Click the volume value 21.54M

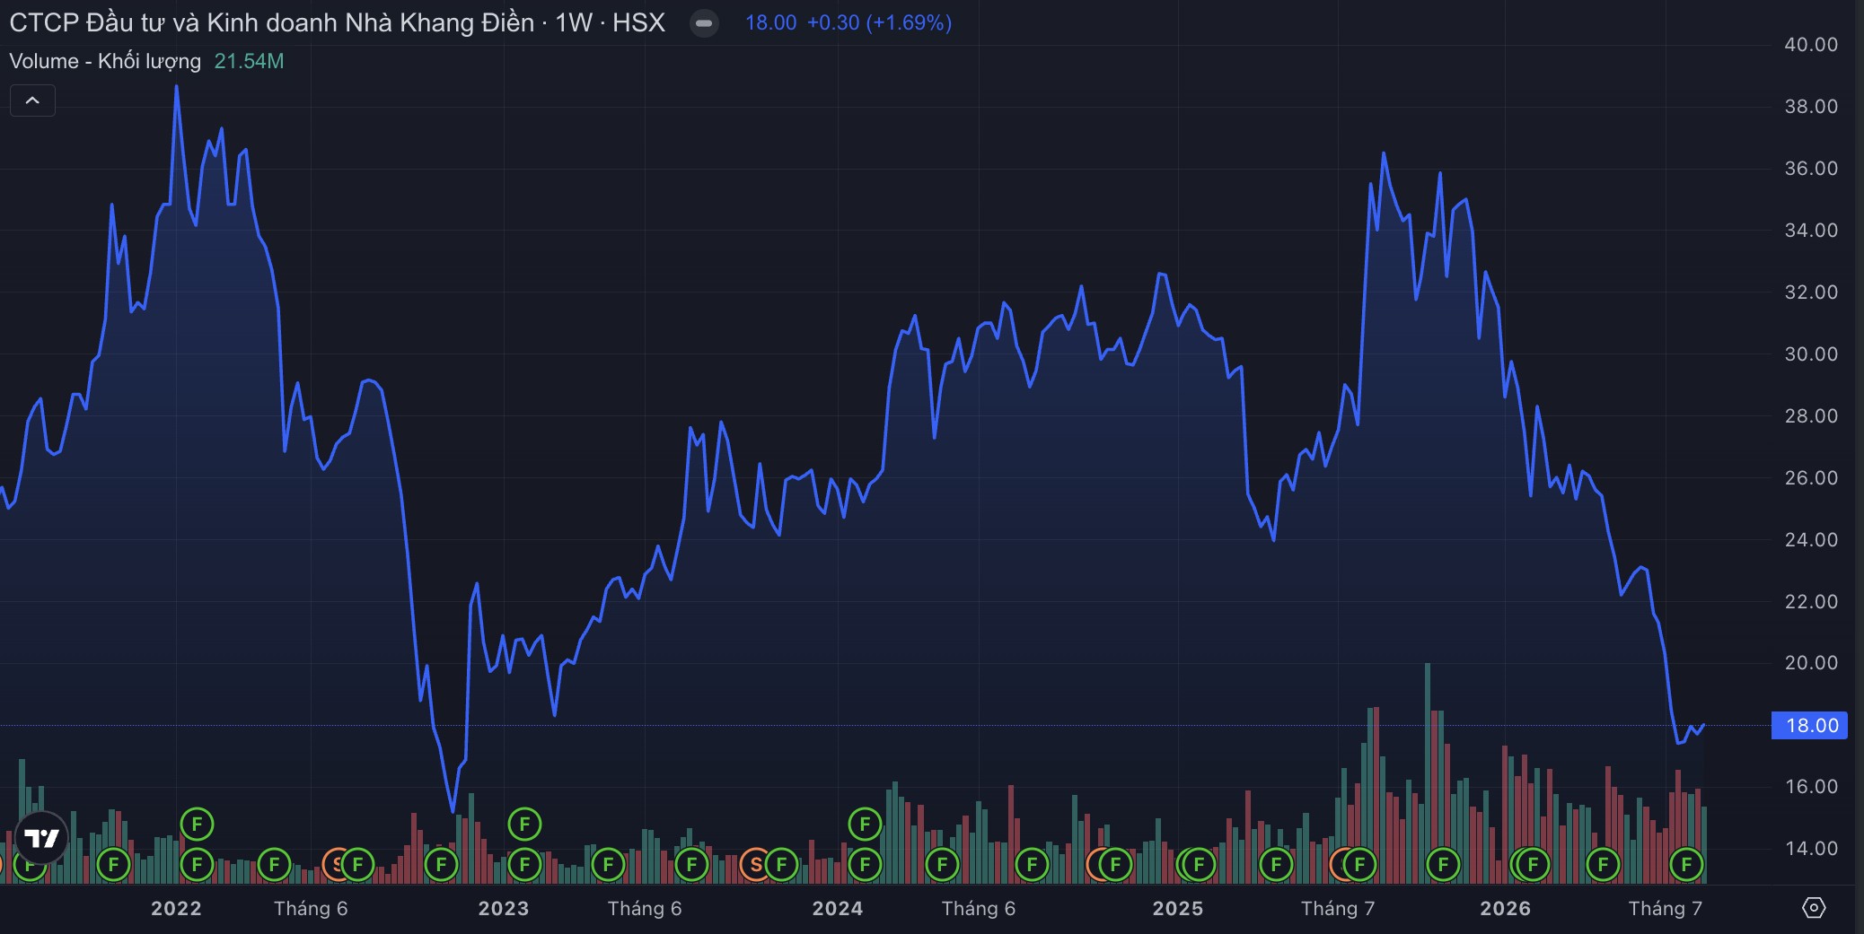click(x=249, y=61)
